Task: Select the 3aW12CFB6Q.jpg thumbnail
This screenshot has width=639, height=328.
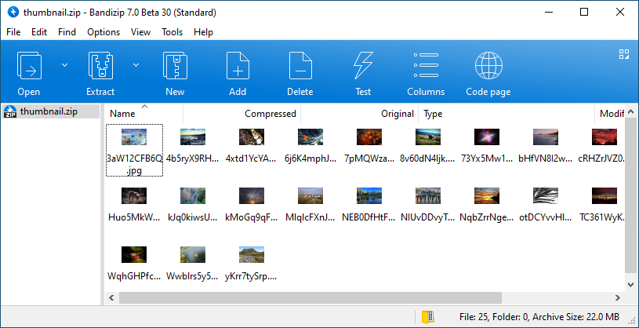Action: click(134, 149)
